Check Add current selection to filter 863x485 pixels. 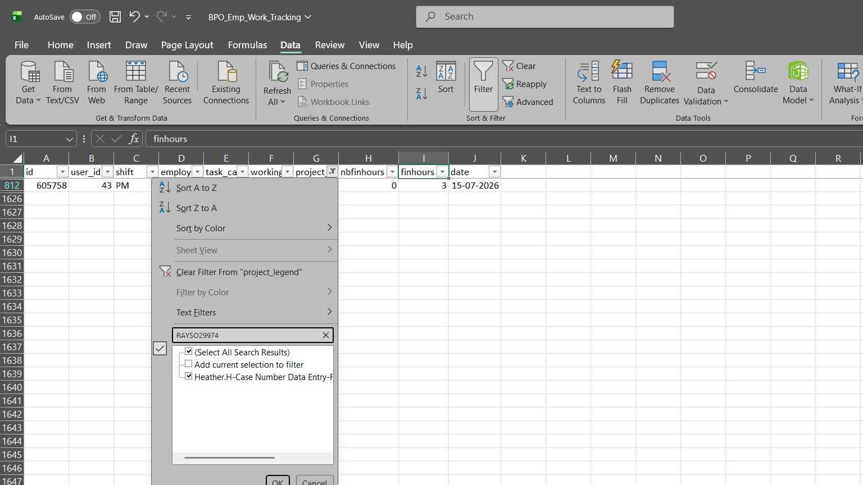pos(189,364)
